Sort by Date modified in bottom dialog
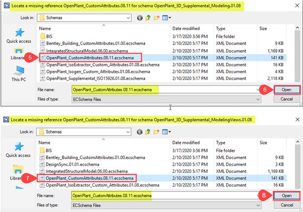 [x=186, y=143]
